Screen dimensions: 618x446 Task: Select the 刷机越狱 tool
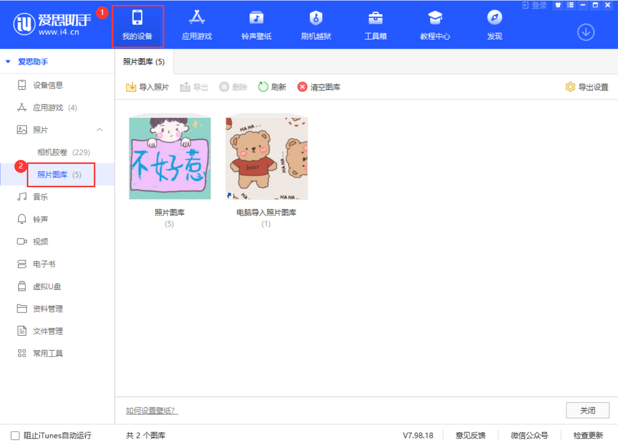coord(316,25)
